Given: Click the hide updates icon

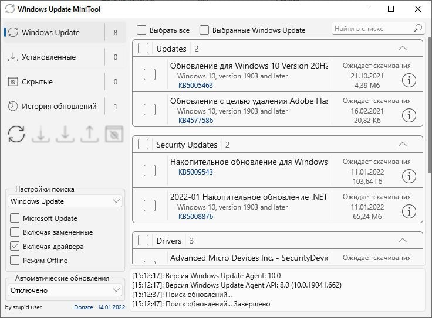Looking at the screenshot, I should click(x=113, y=134).
